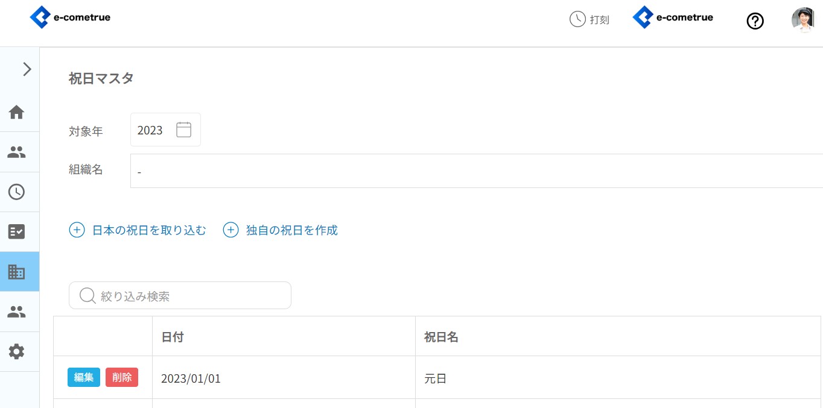Viewport: 823px width, 408px height.
Task: Open the employees people icon below Home
Action: [16, 152]
